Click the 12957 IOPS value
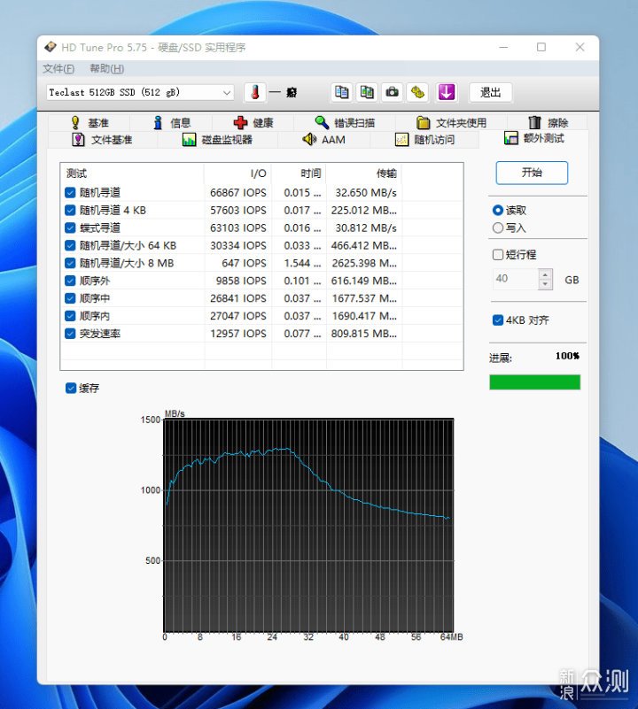The height and width of the screenshot is (709, 638). [238, 334]
